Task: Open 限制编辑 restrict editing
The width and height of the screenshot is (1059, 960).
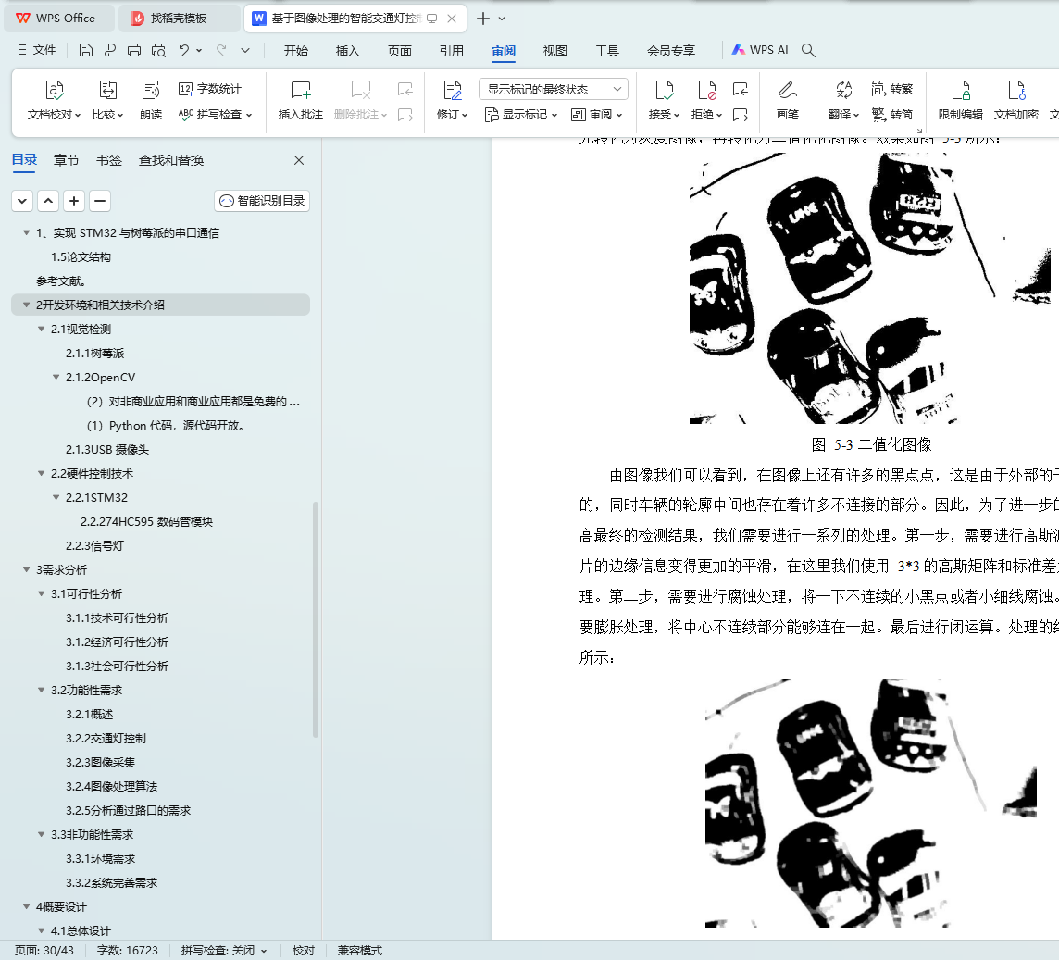Action: coord(960,100)
